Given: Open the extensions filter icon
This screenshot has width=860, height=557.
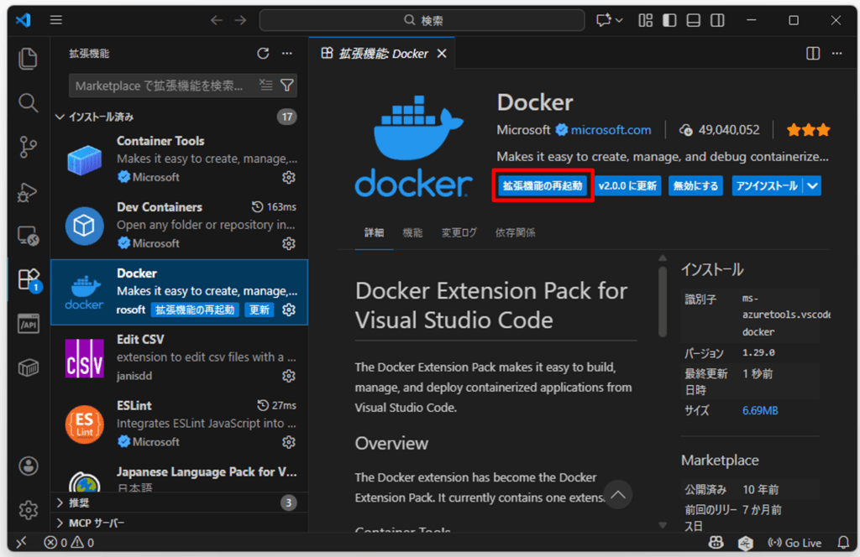Looking at the screenshot, I should 286,85.
